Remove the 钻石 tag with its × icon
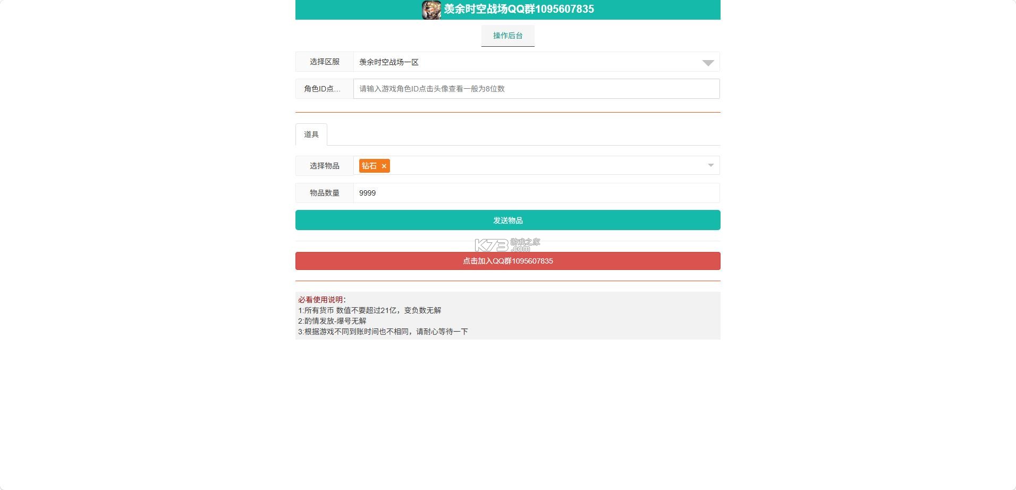Screen dimensions: 1016x490 (384, 166)
